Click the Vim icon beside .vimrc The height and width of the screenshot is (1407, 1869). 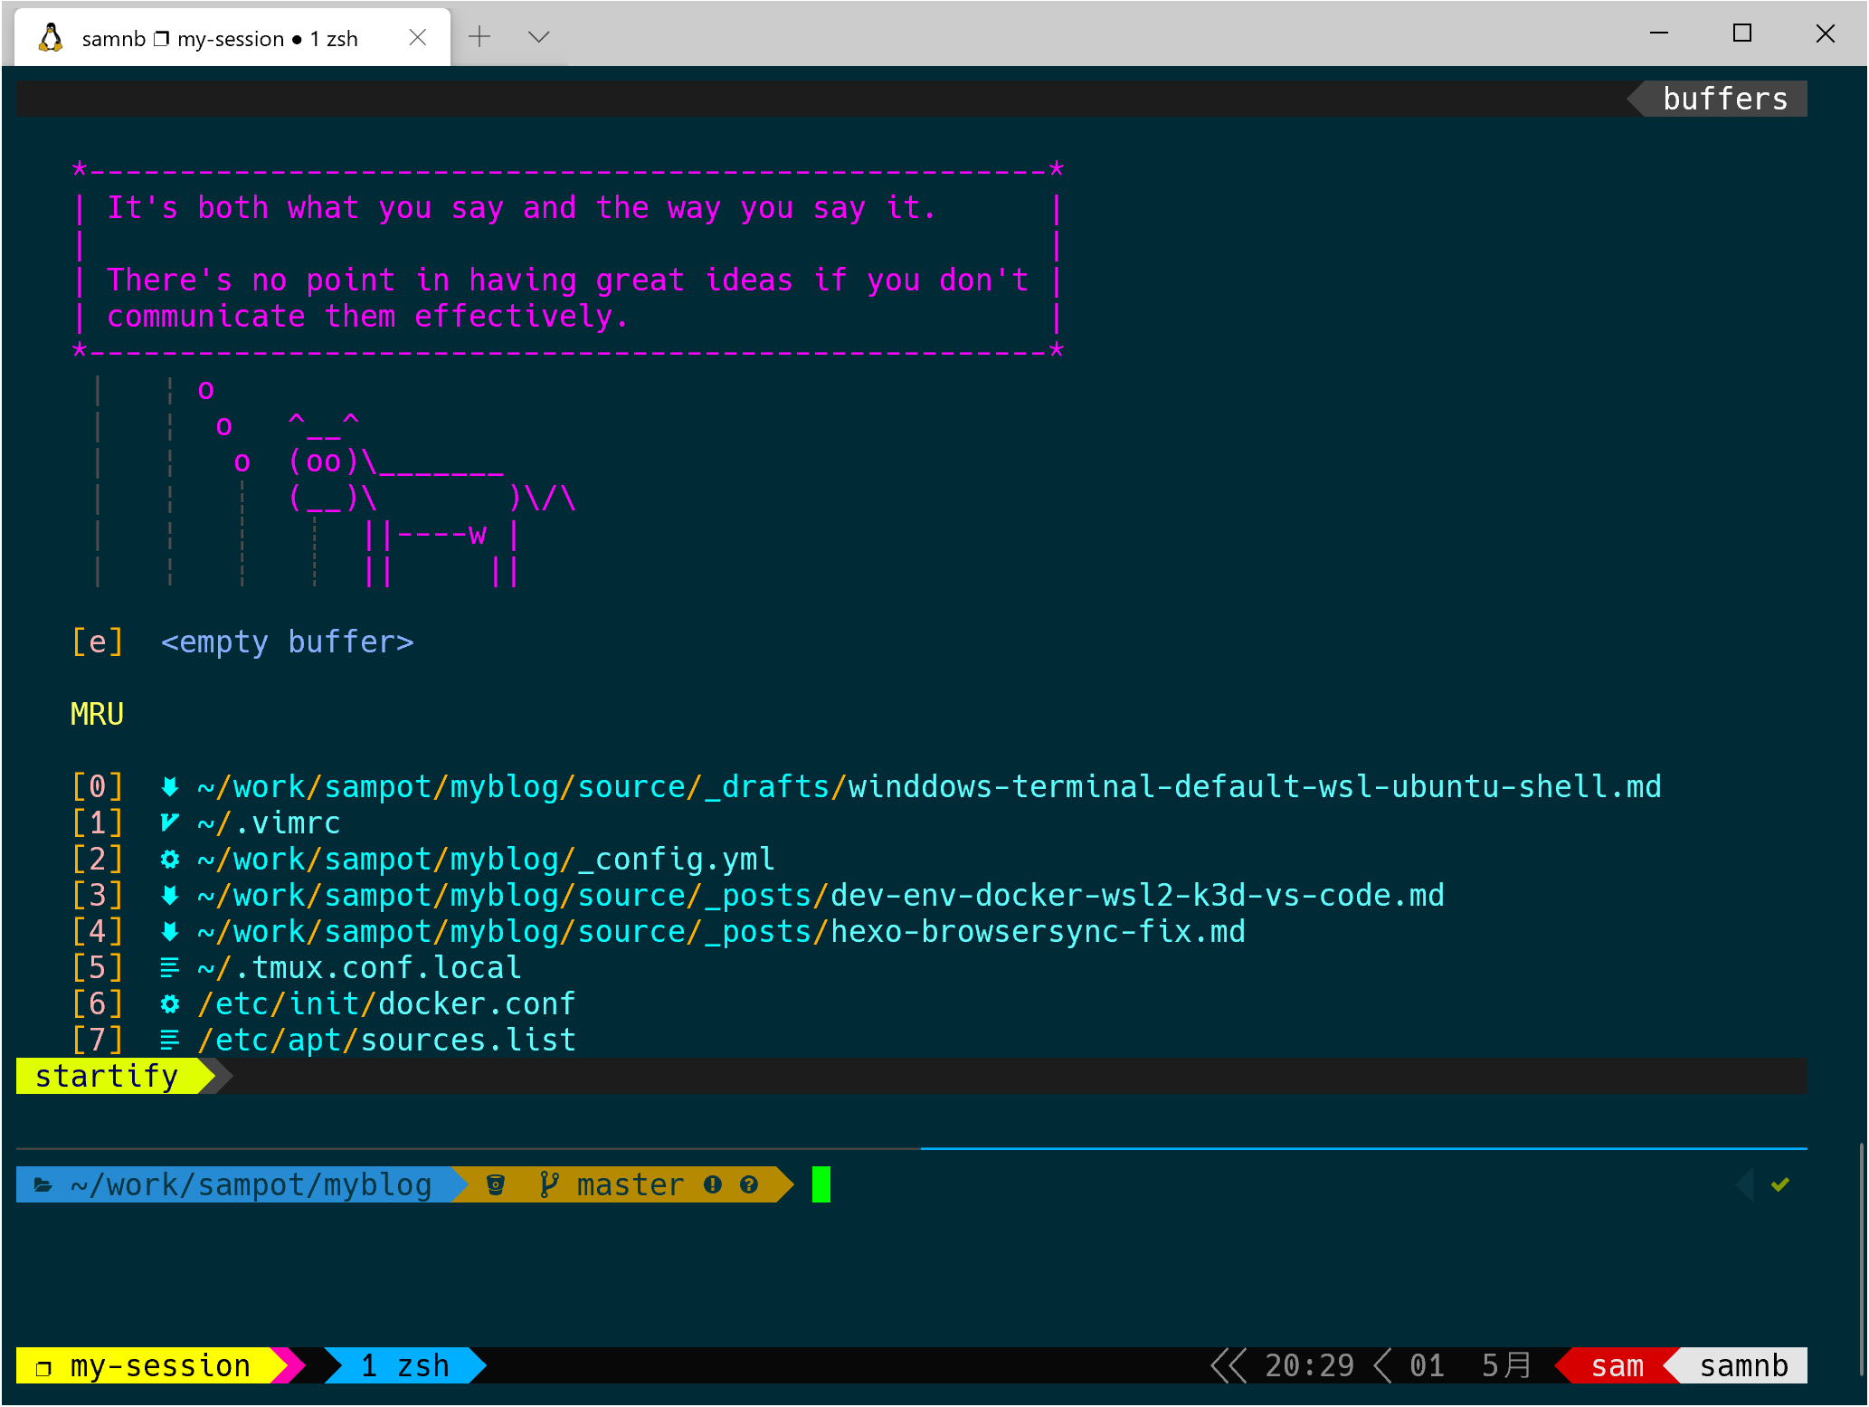[169, 822]
